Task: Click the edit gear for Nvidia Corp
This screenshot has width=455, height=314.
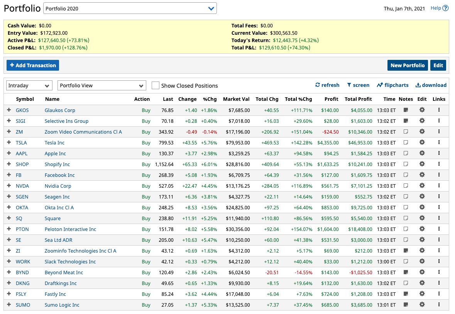Action: (x=422, y=186)
